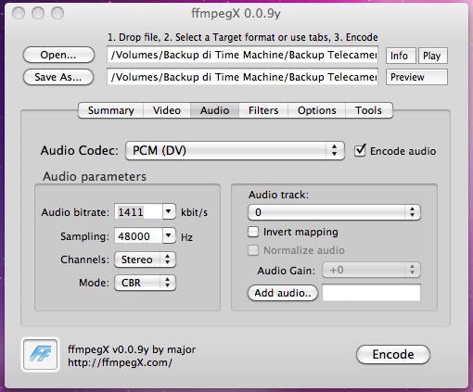Screen dimensions: 473x392
Task: Open the Audio Codec dropdown
Action: click(x=235, y=150)
